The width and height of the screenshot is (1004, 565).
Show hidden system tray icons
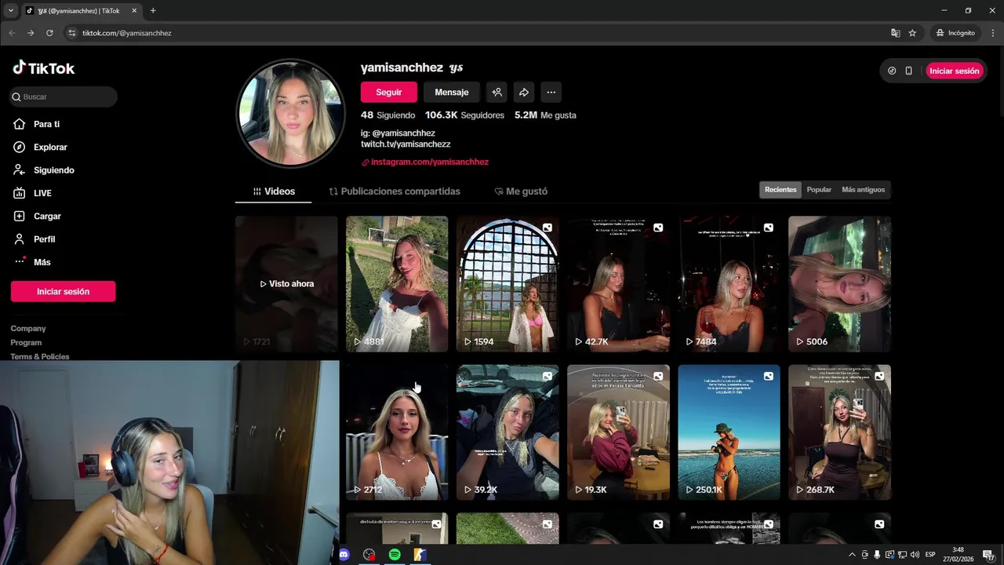[x=853, y=555]
